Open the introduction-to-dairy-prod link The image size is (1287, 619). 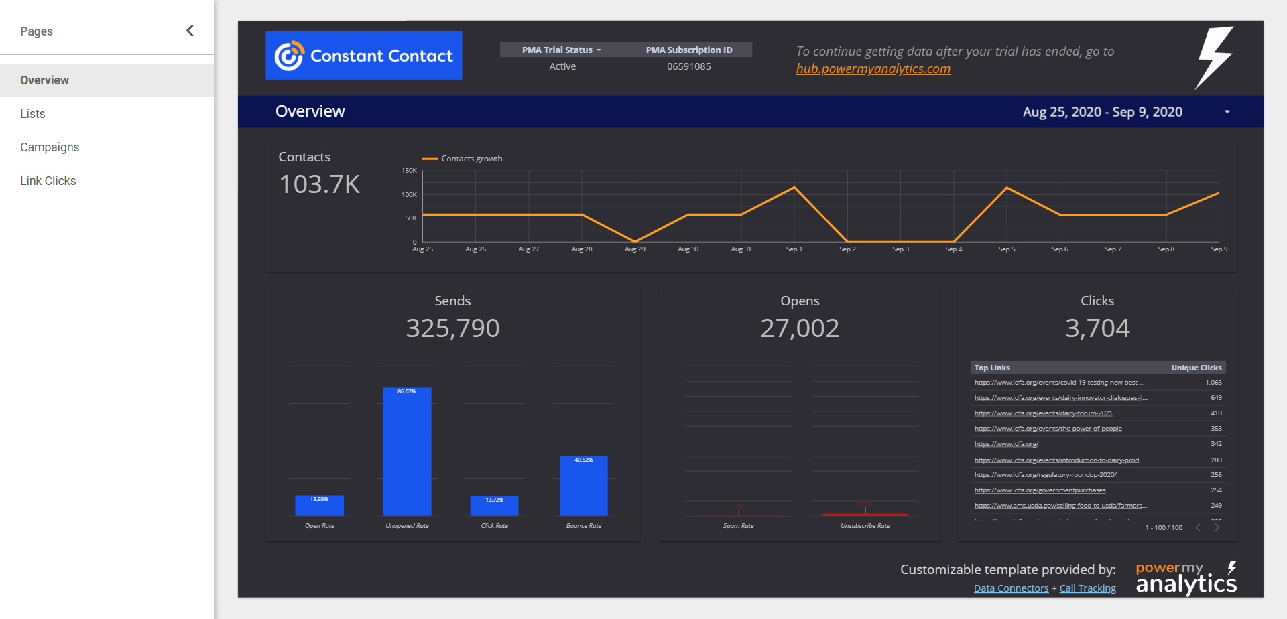coord(1059,460)
